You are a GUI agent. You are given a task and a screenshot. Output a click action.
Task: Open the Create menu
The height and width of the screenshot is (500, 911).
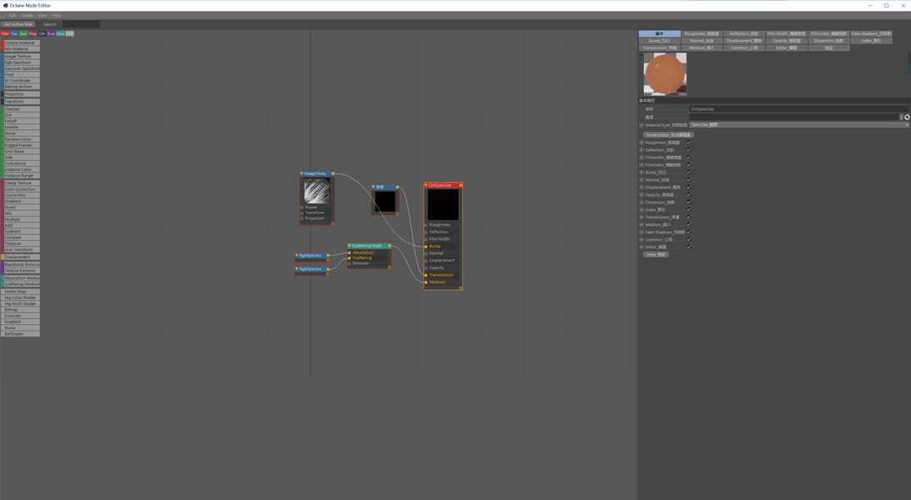tap(28, 16)
